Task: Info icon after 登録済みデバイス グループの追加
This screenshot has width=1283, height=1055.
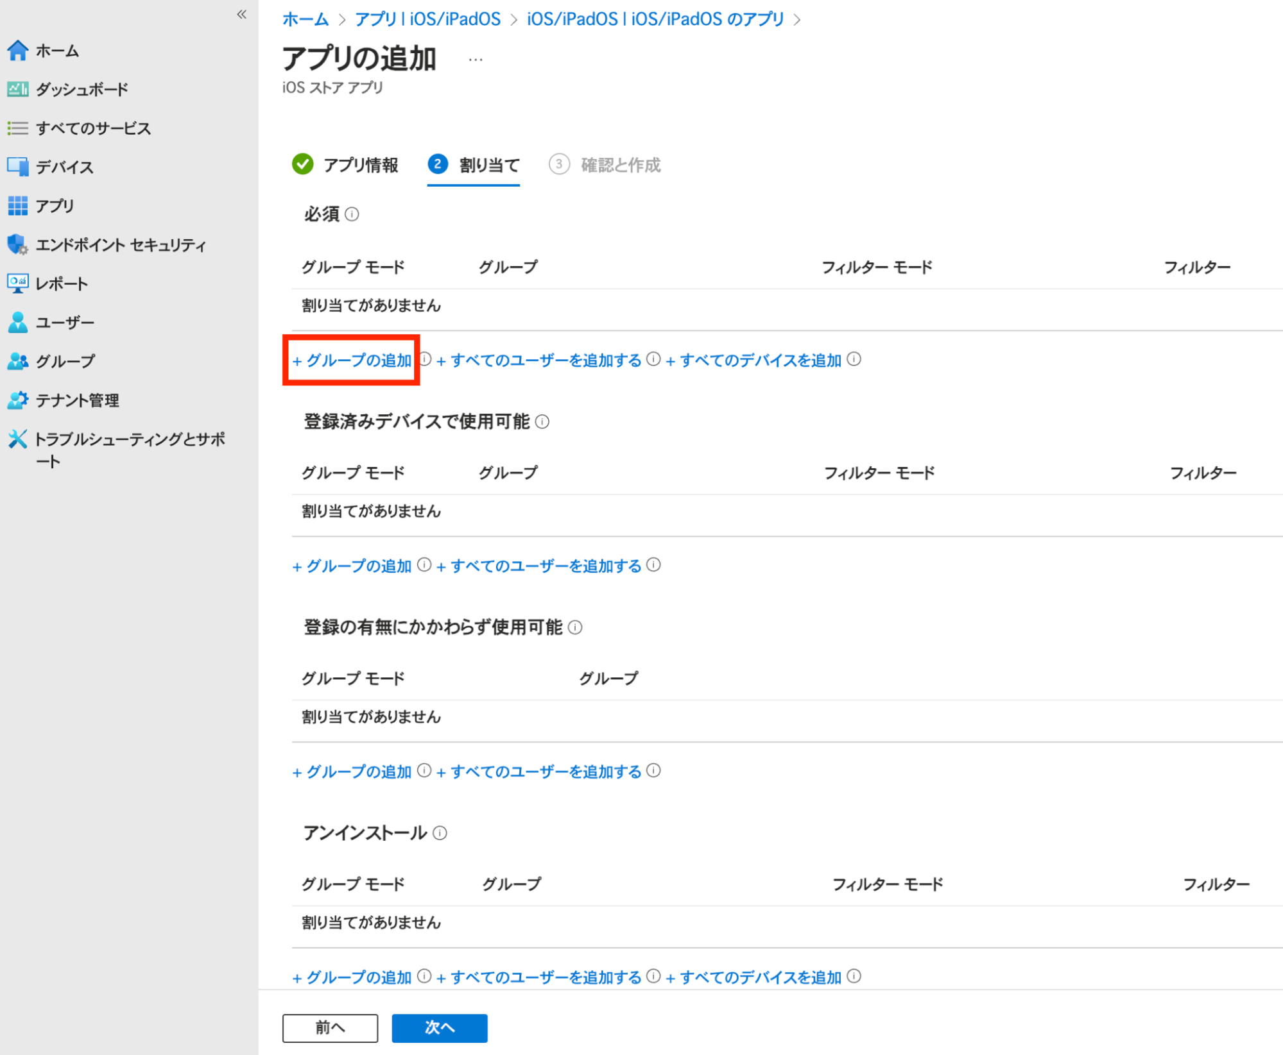Action: 424,565
